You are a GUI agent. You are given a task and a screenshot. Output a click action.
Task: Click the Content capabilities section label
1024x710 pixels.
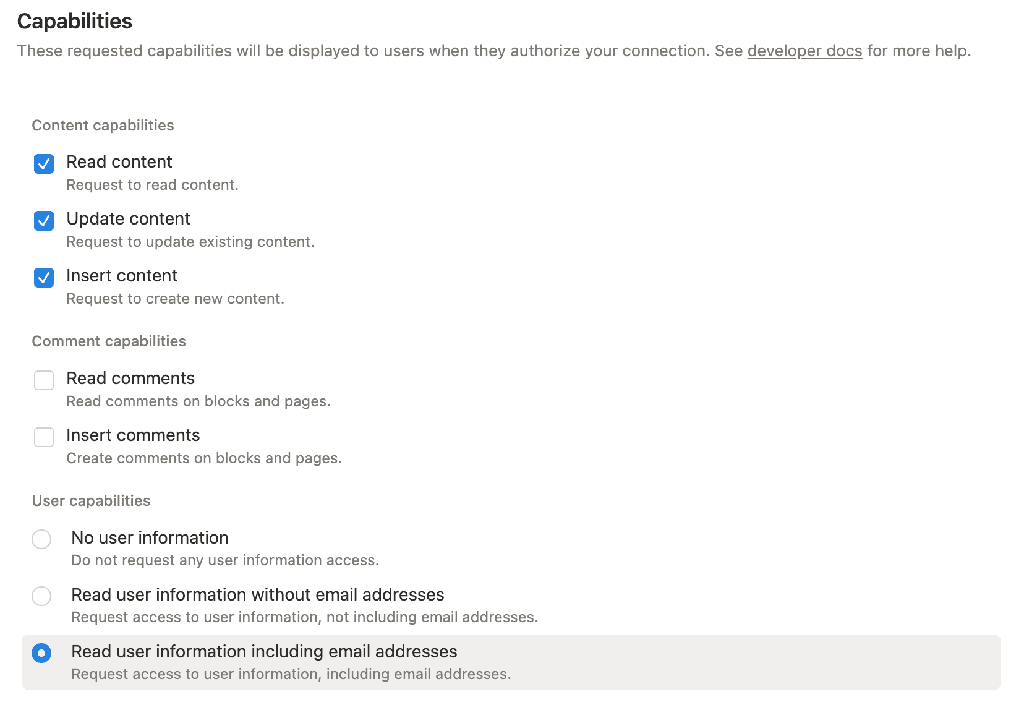[x=103, y=126]
